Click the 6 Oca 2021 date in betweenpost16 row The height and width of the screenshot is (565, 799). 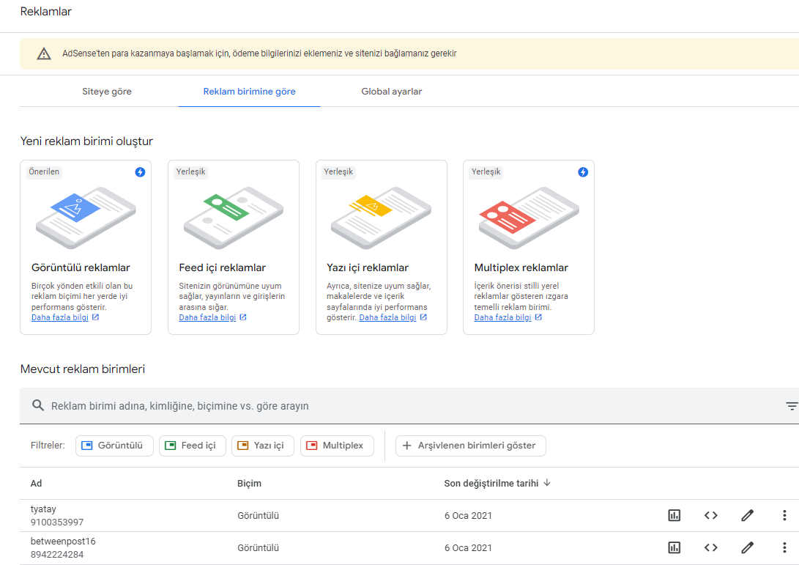coord(468,547)
